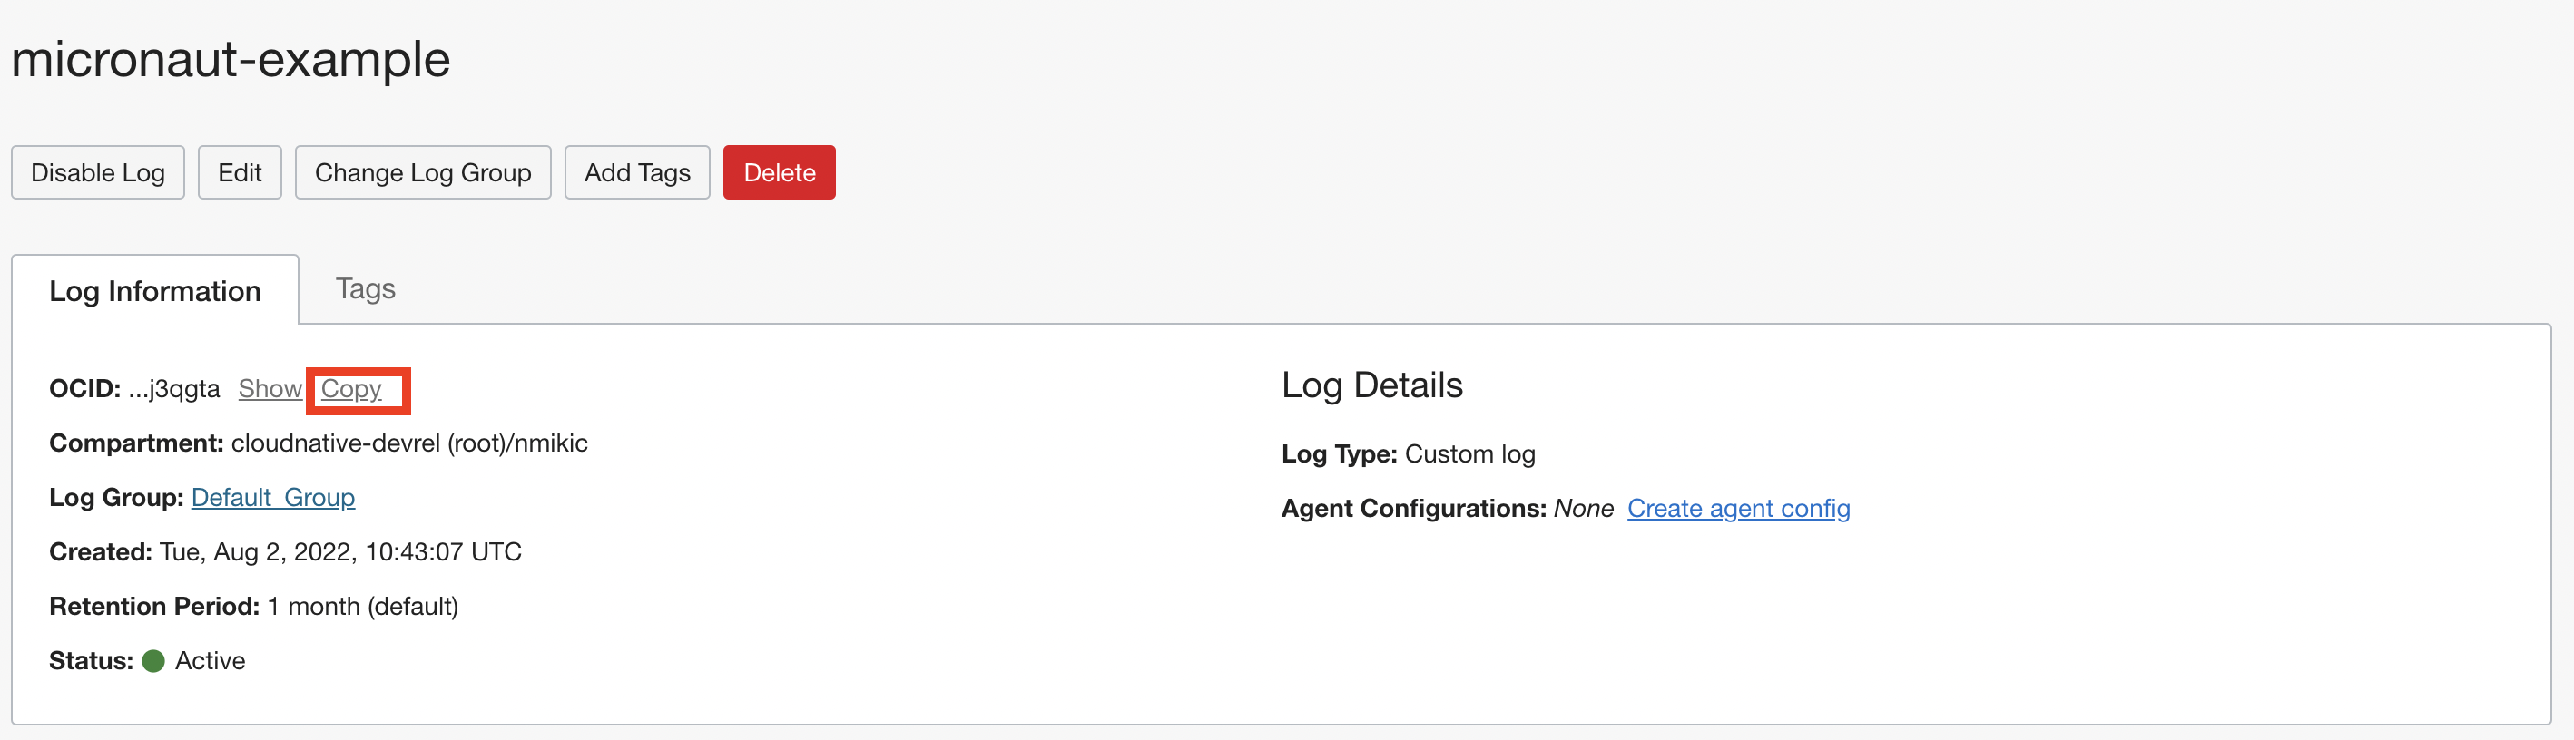Show the full OCID value
The width and height of the screenshot is (2574, 740).
[270, 388]
